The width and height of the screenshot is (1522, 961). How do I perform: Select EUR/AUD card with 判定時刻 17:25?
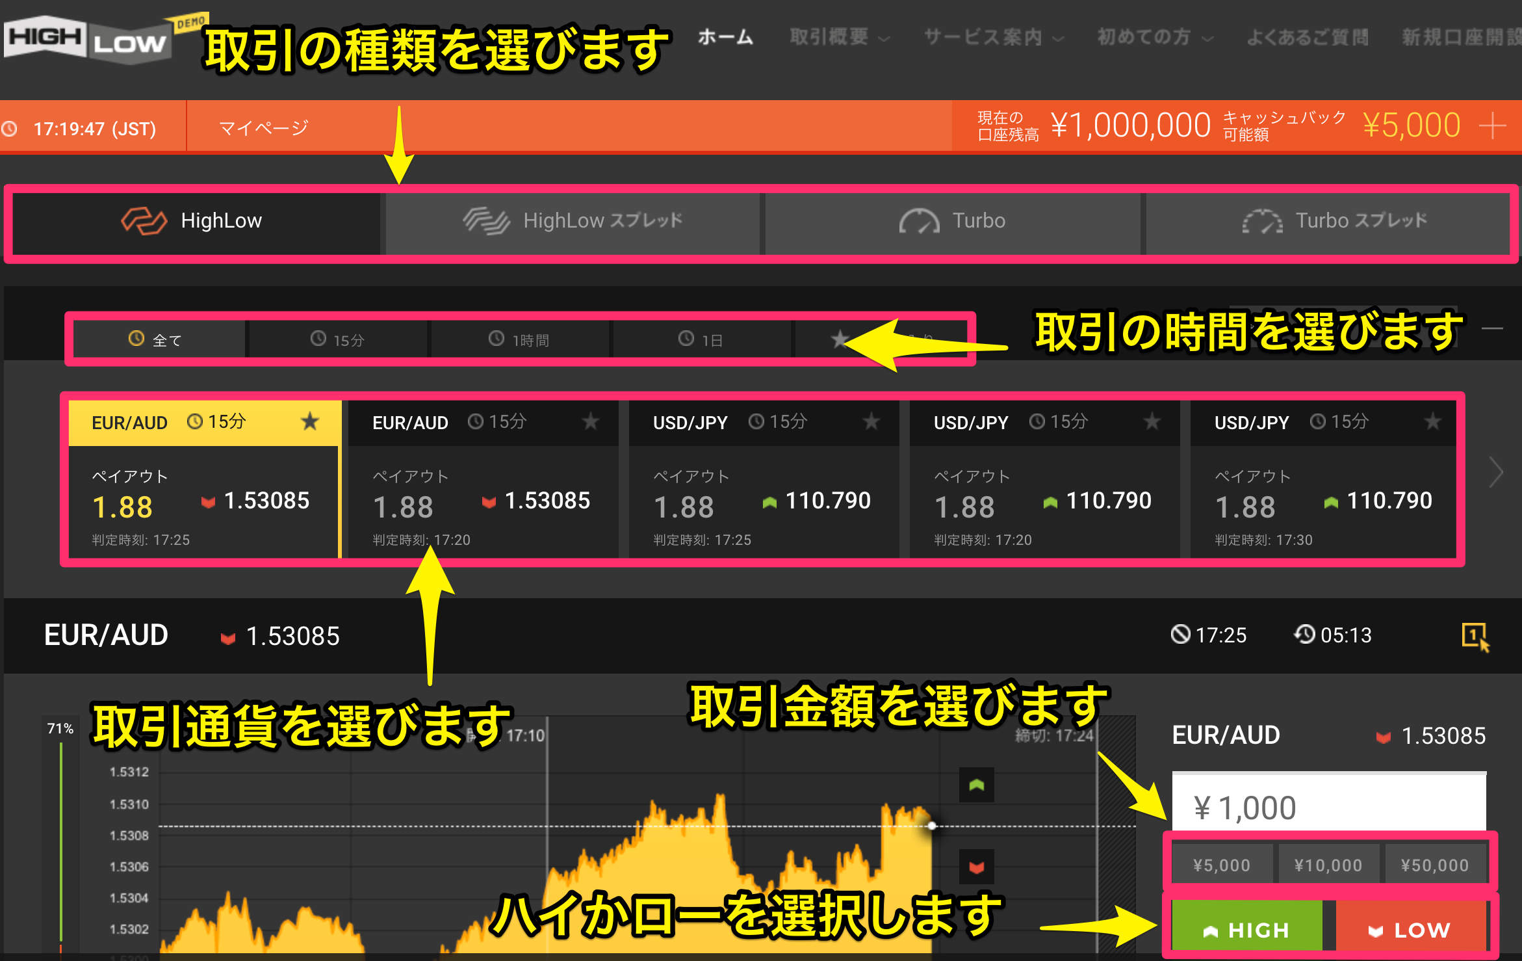click(205, 479)
